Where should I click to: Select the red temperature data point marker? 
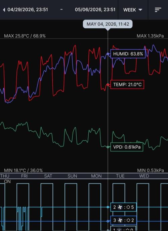click(108, 85)
